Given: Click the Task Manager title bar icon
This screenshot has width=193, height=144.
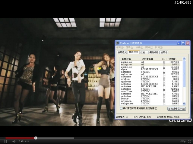Looking at the screenshot, I should (x=117, y=43).
